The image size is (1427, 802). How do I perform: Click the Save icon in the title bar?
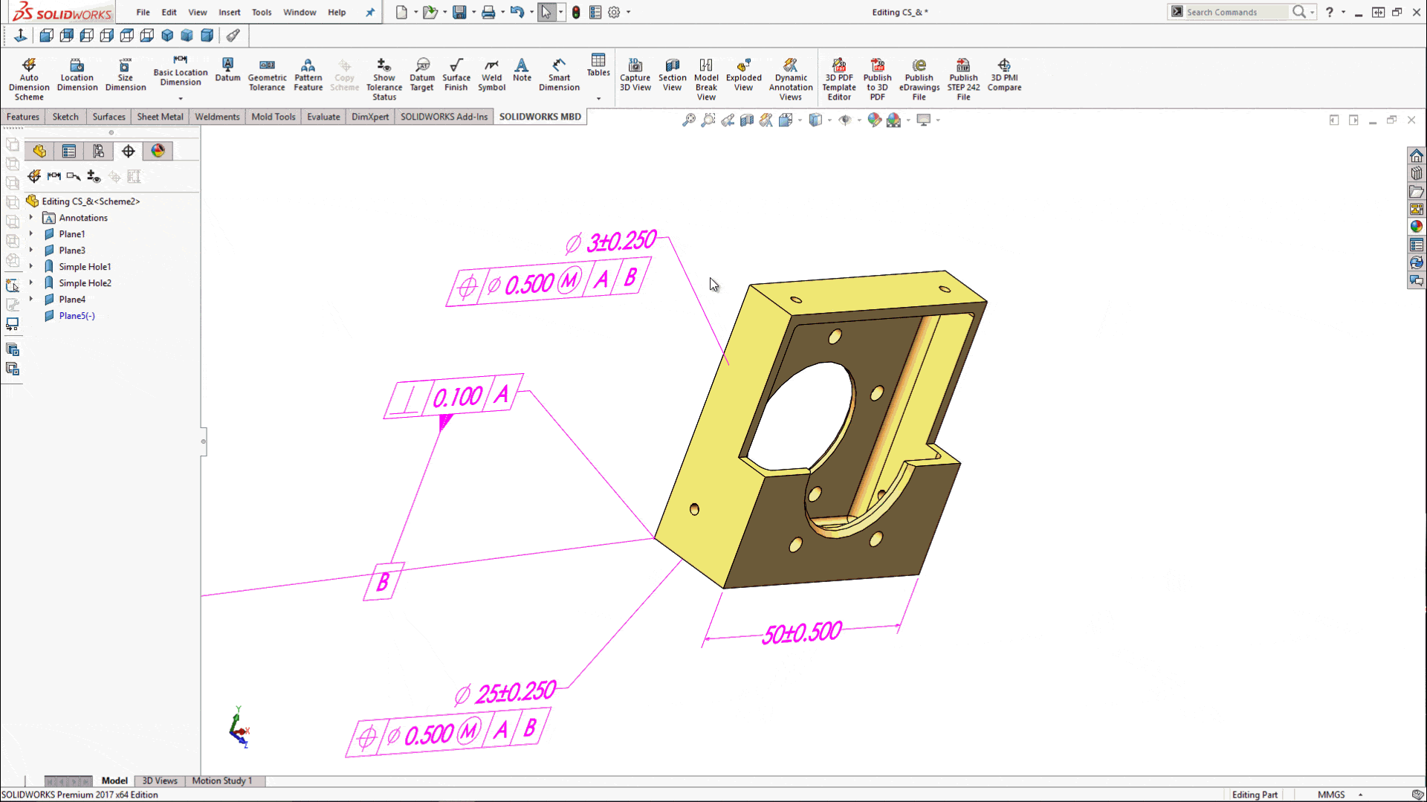point(459,12)
